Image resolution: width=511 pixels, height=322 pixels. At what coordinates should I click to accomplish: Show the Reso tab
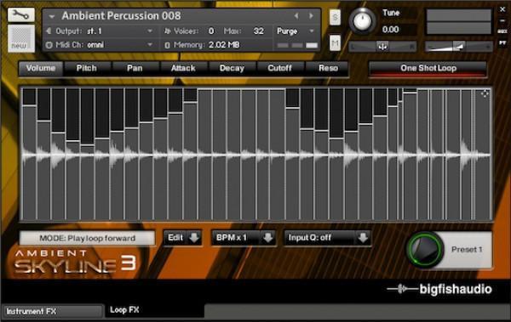[x=328, y=68]
